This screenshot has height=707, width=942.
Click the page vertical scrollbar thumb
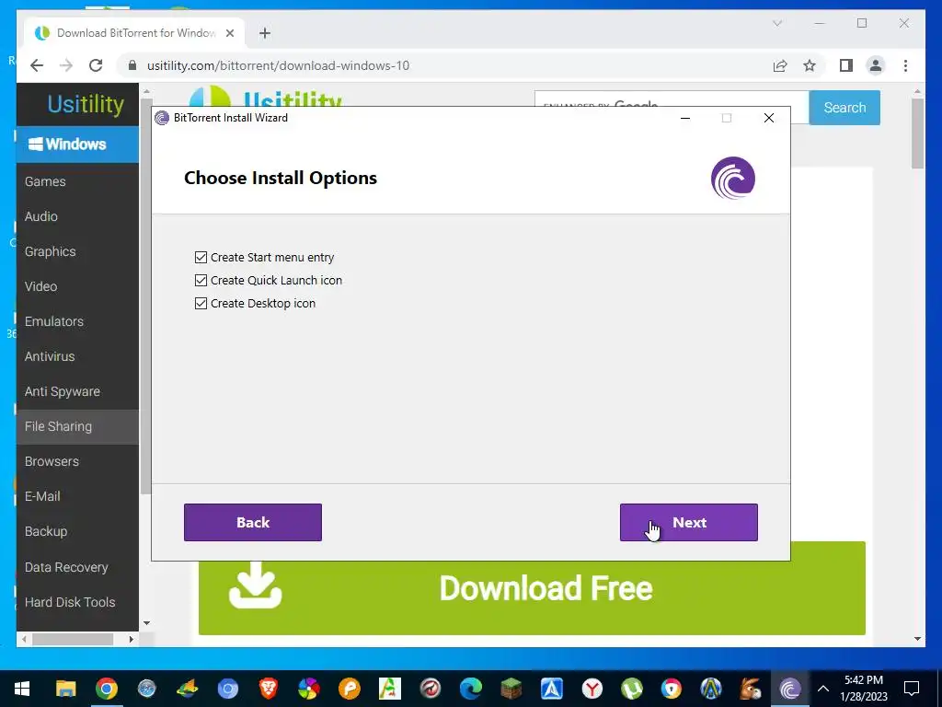coord(917,133)
